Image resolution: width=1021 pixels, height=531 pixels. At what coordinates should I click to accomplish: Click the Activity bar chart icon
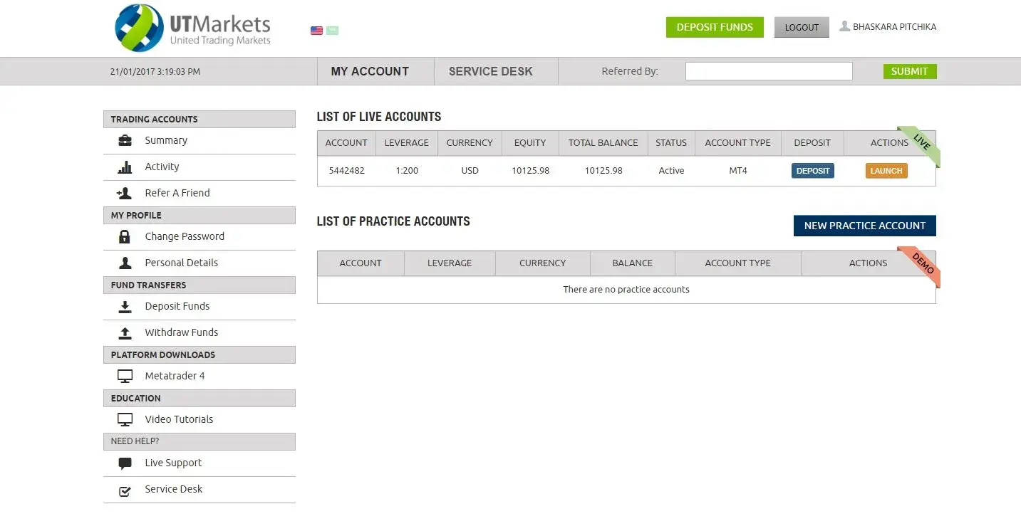coord(125,167)
